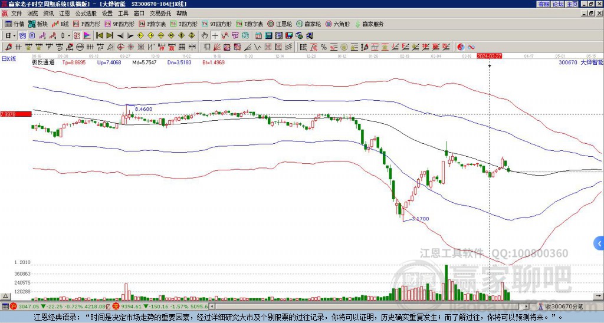
Task: Click the blue side-panel collapse chevron
Action: tap(599, 243)
